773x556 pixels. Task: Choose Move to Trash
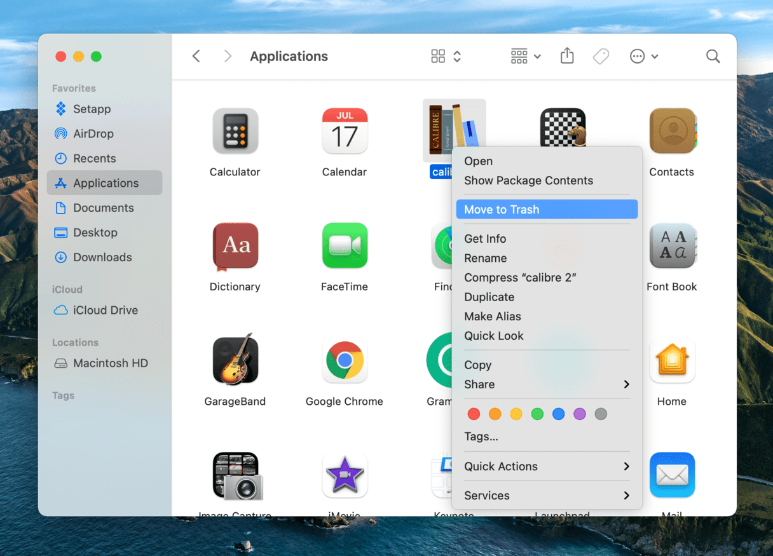(x=547, y=210)
